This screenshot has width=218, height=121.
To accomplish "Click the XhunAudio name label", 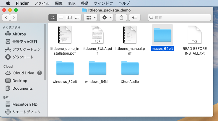I will [x=130, y=82].
